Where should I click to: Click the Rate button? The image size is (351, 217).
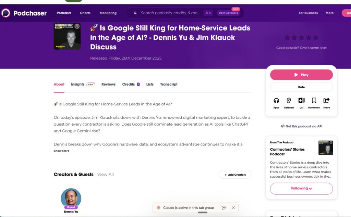(x=301, y=87)
